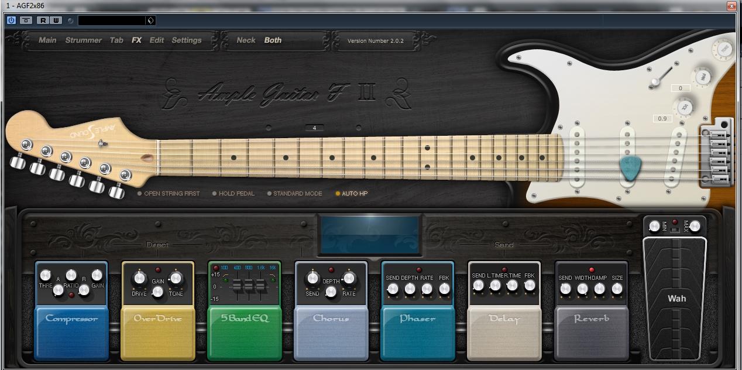Viewport: 742px width, 370px height.
Task: Click the Delay footswitch pedal
Action: tap(504, 333)
